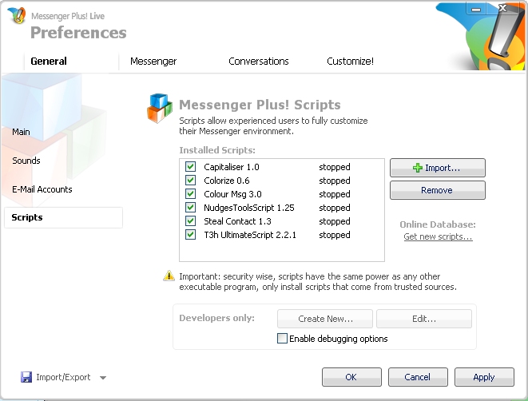
Task: Click the yellow security warning icon
Action: point(169,276)
